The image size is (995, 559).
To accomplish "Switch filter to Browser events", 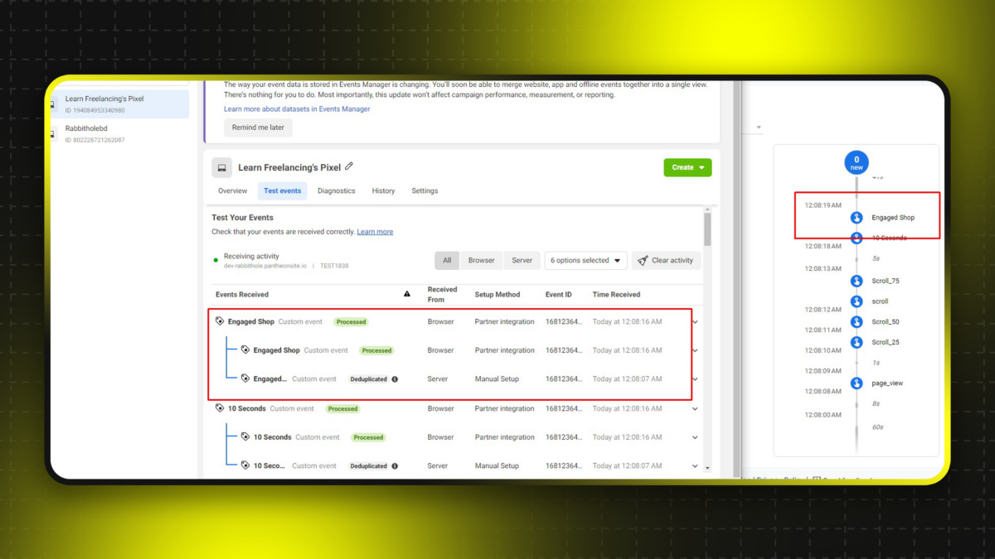I will (x=481, y=260).
